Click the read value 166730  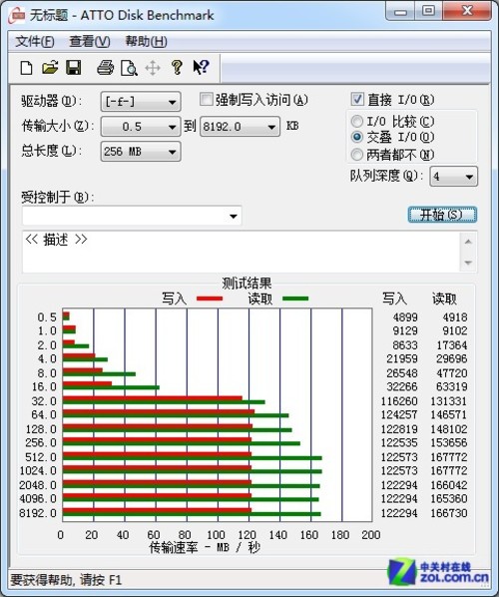449,513
